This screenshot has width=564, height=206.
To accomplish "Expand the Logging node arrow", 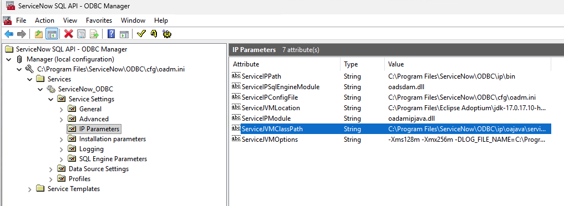I will 61,149.
